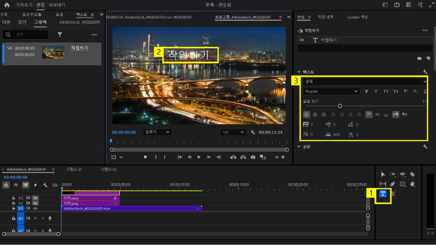
Task: Open the Regular font style dropdown
Action: [331, 92]
